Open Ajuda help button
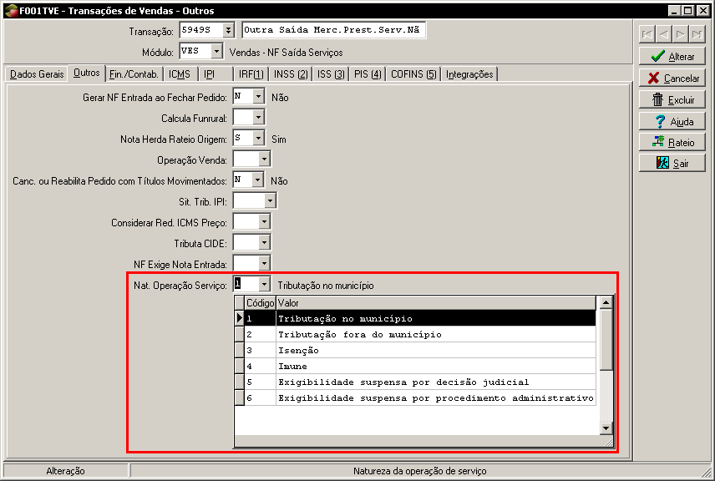The width and height of the screenshot is (715, 481). (x=672, y=121)
